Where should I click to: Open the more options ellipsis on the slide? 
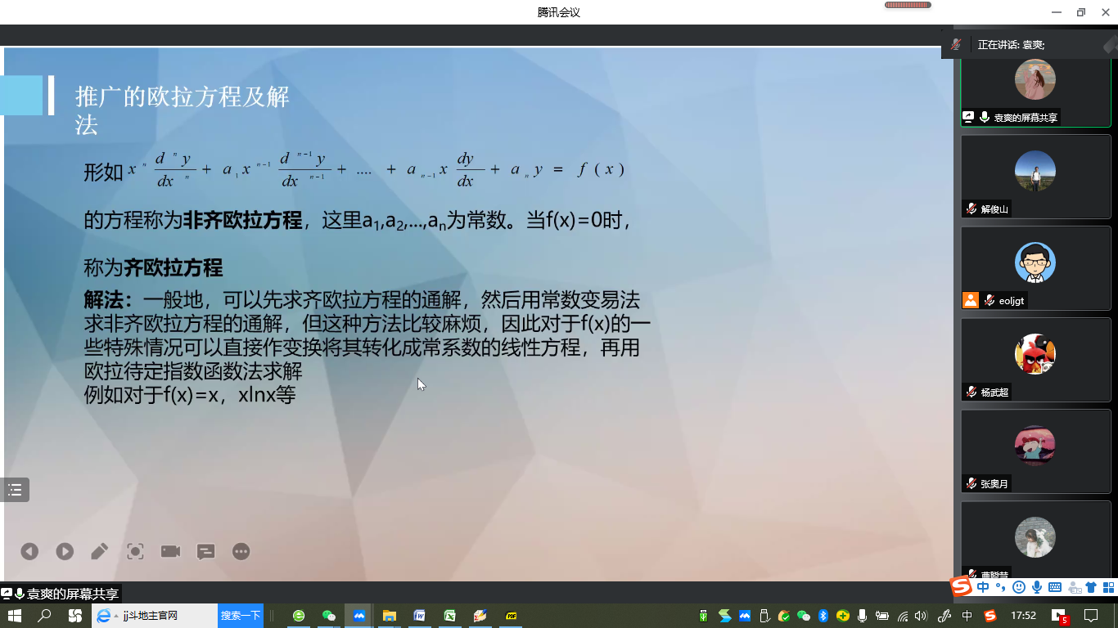pos(241,552)
